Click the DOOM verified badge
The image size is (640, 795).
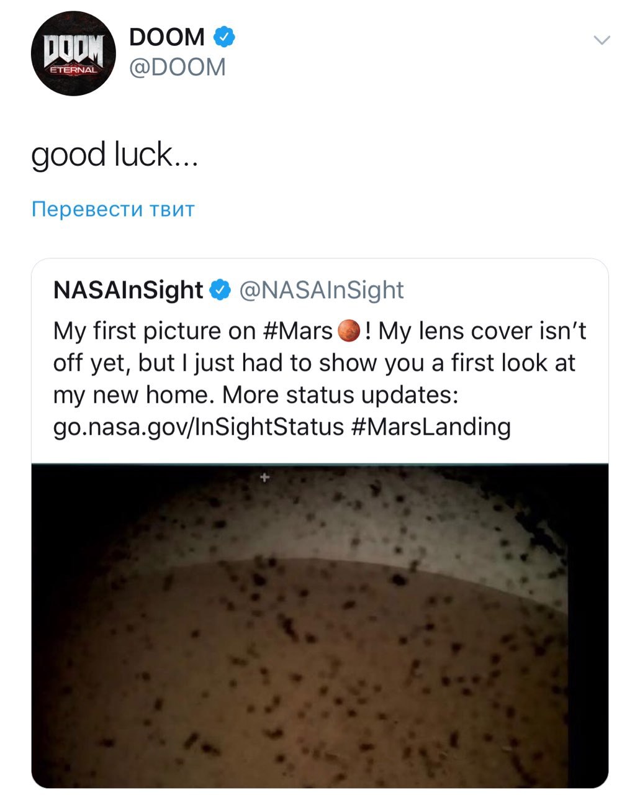pyautogui.click(x=224, y=37)
